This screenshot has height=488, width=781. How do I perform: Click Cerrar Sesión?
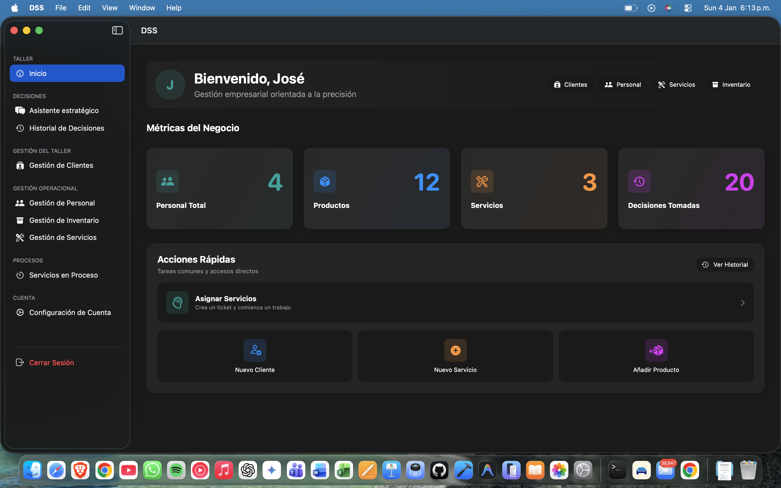[x=52, y=362]
